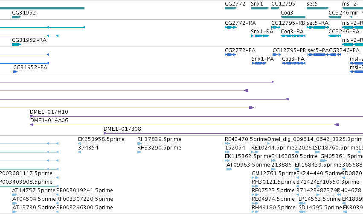Select the Cog3 gene bar
363x214 pixels.
pos(293,17)
